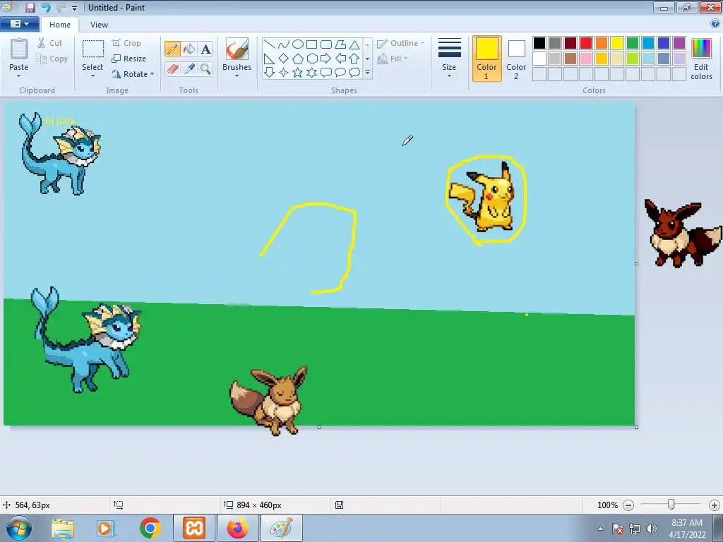Choose the Line shape
This screenshot has height=542, width=723.
(270, 44)
